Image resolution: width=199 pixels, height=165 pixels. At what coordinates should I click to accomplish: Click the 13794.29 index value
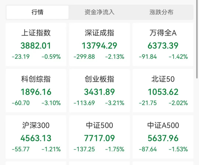pyautogui.click(x=99, y=46)
